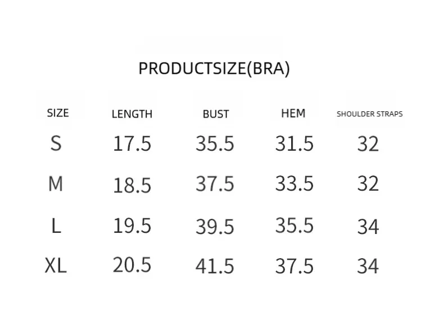Click shoulder straps value 32 in S row
Screen dimensions: 444x315
[368, 145]
